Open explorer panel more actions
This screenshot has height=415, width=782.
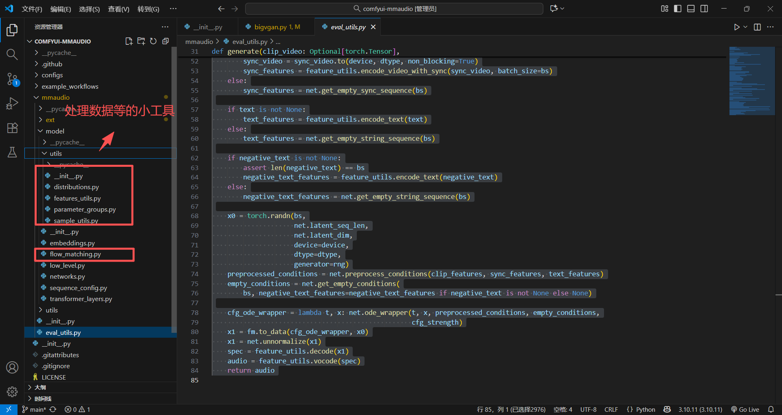pyautogui.click(x=165, y=27)
